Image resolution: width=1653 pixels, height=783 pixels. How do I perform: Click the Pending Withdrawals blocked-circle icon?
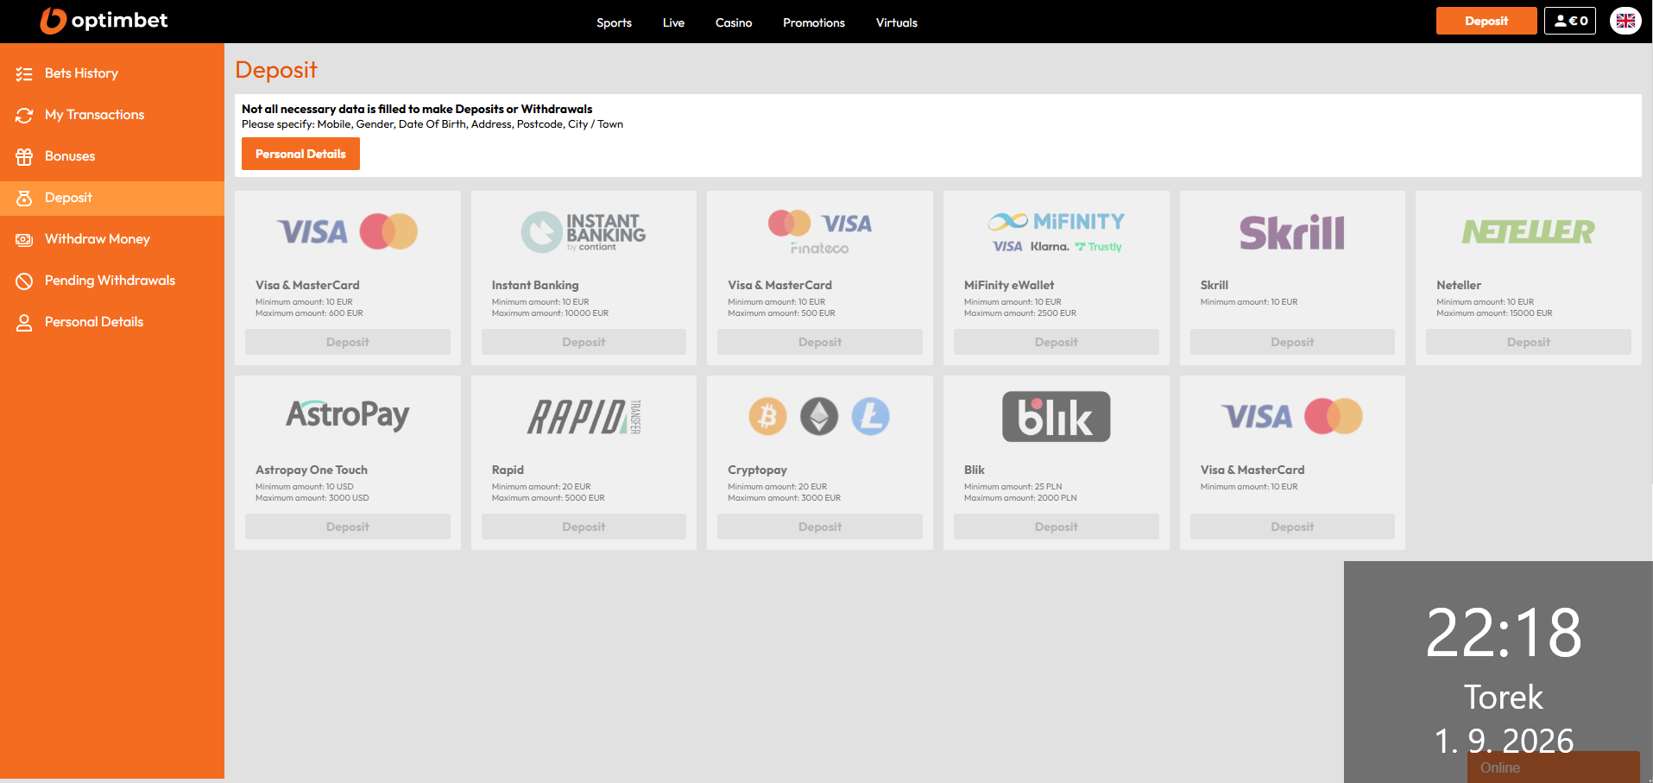coord(24,281)
